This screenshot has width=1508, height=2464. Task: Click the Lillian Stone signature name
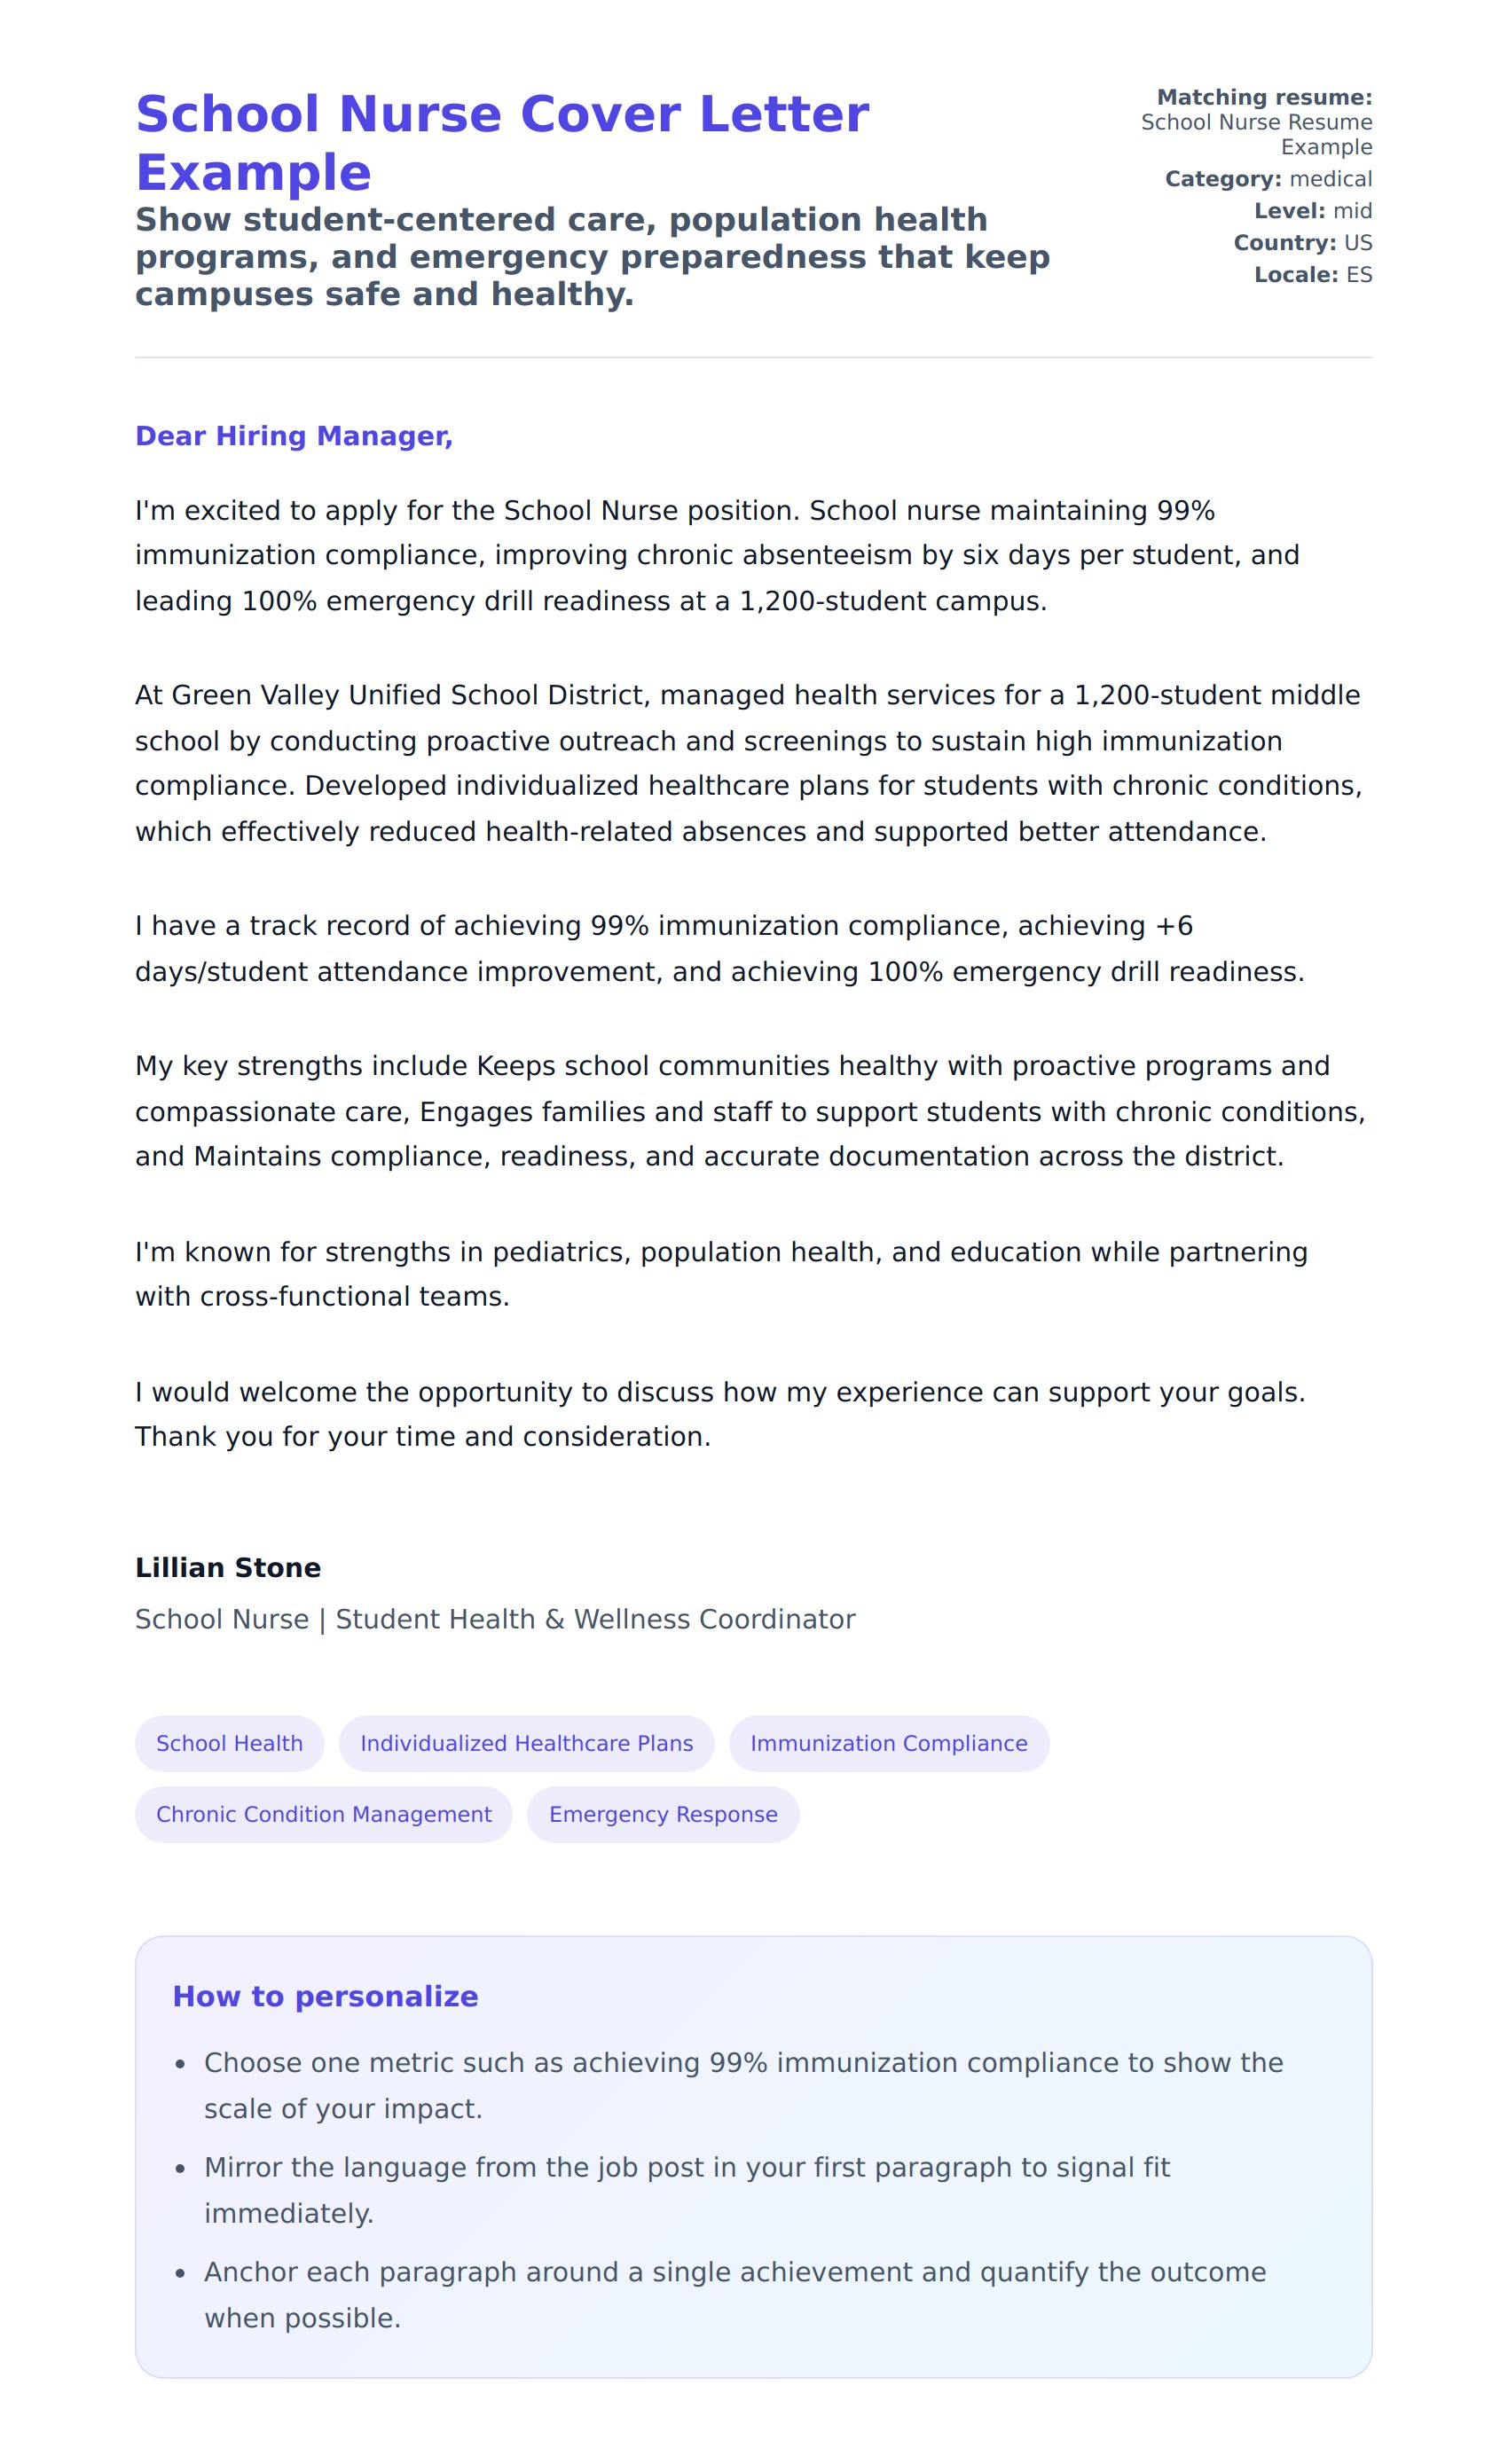click(228, 1567)
